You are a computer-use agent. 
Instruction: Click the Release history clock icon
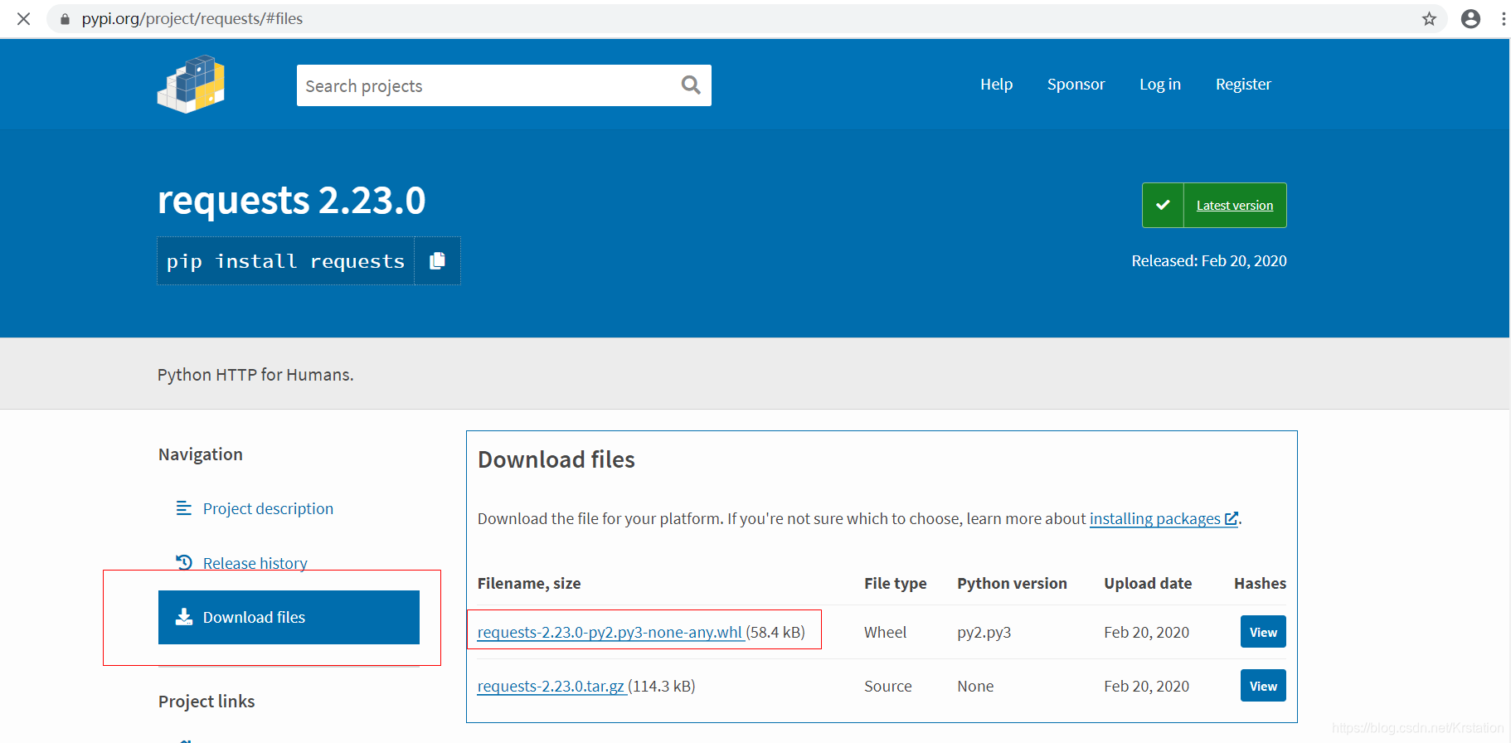point(183,562)
